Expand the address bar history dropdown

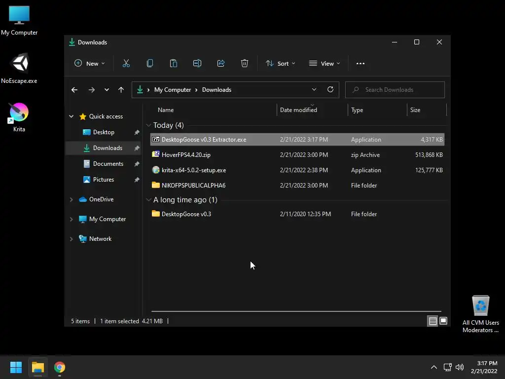coord(314,90)
